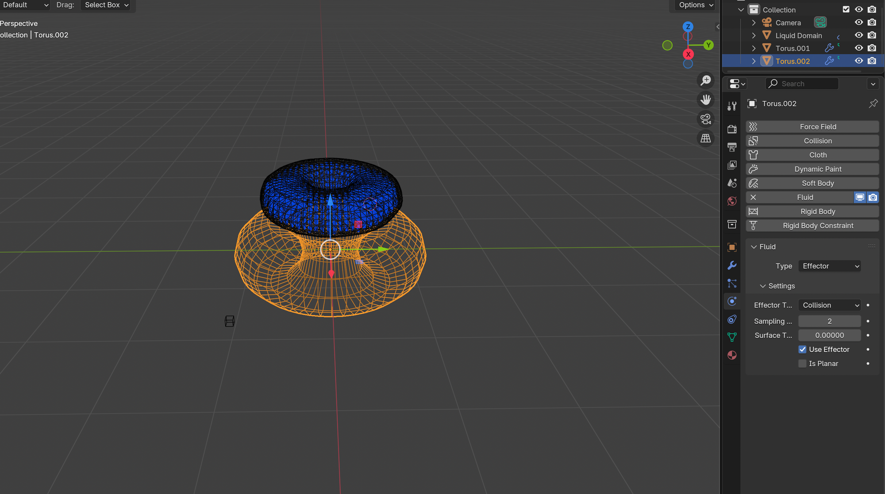The width and height of the screenshot is (885, 494).
Task: Add Cloth physics
Action: 812,155
